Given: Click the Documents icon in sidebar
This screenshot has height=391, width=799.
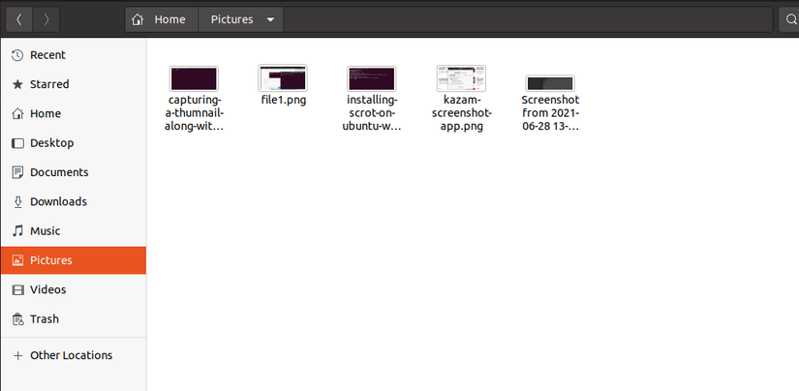Looking at the screenshot, I should [x=17, y=172].
